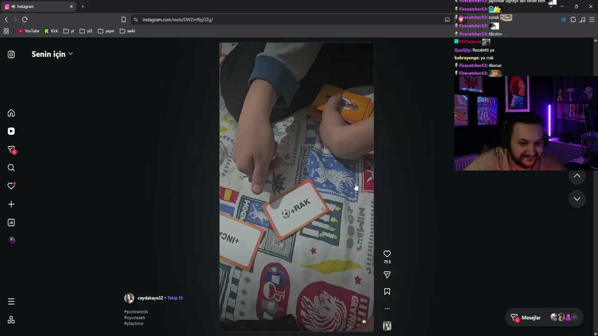This screenshot has width=598, height=336.
Task: Create new post with the plus icon
Action: [x=11, y=204]
